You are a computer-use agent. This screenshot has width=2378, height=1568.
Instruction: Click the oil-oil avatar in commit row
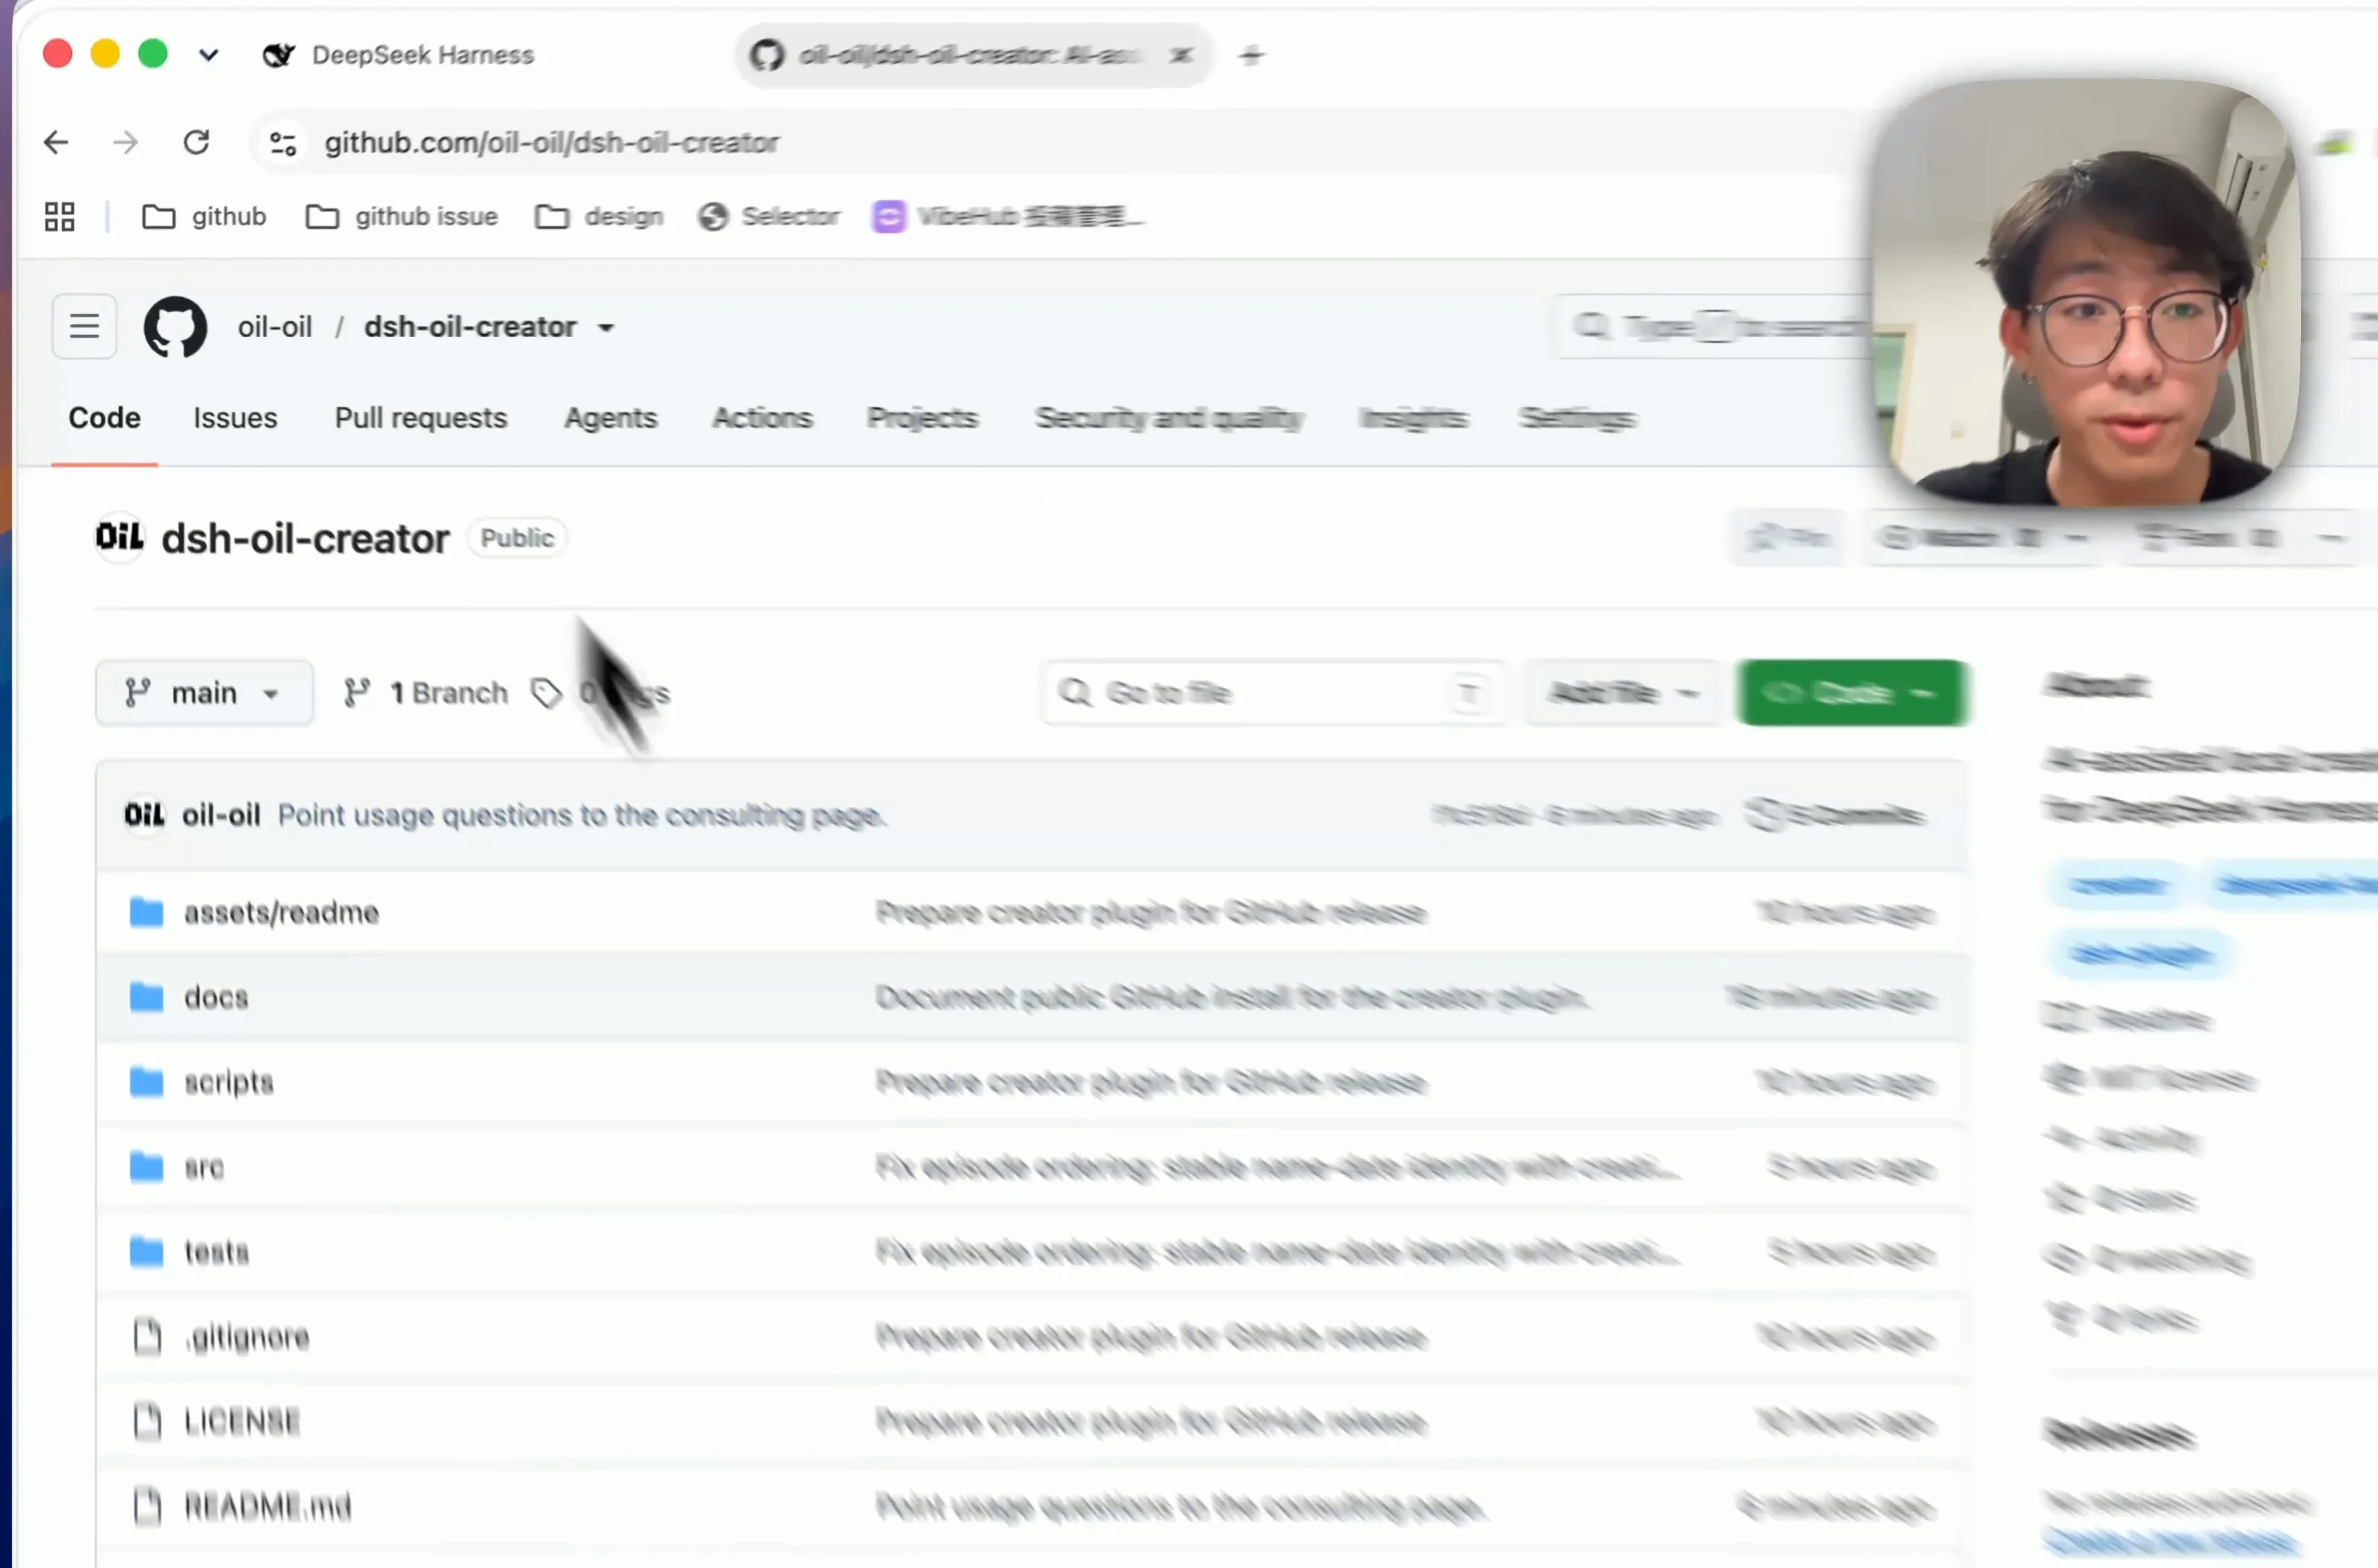(x=144, y=815)
